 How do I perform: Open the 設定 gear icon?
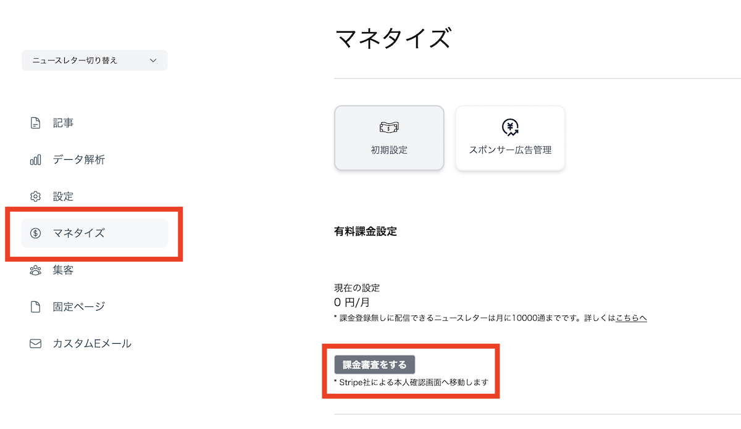tap(36, 196)
